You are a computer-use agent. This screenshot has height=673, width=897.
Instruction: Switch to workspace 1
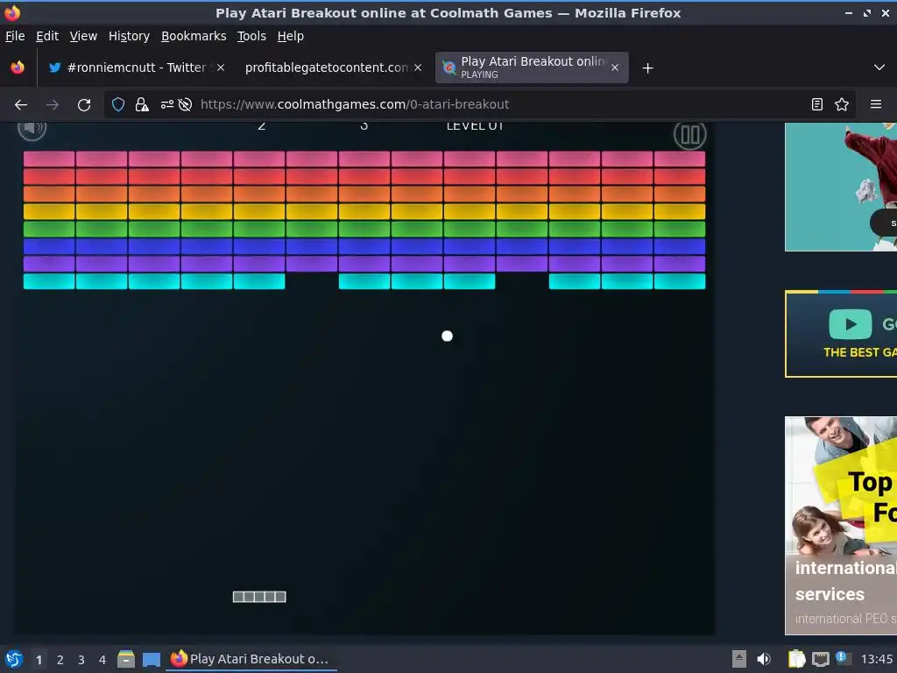pos(39,660)
